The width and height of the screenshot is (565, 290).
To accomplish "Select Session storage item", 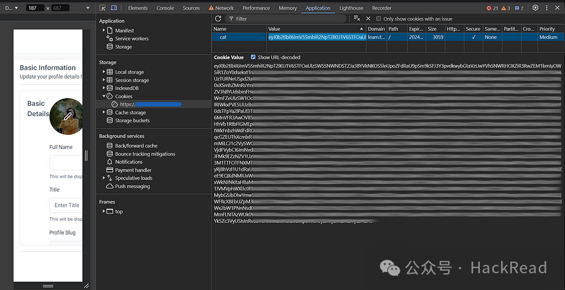I will pyautogui.click(x=132, y=81).
